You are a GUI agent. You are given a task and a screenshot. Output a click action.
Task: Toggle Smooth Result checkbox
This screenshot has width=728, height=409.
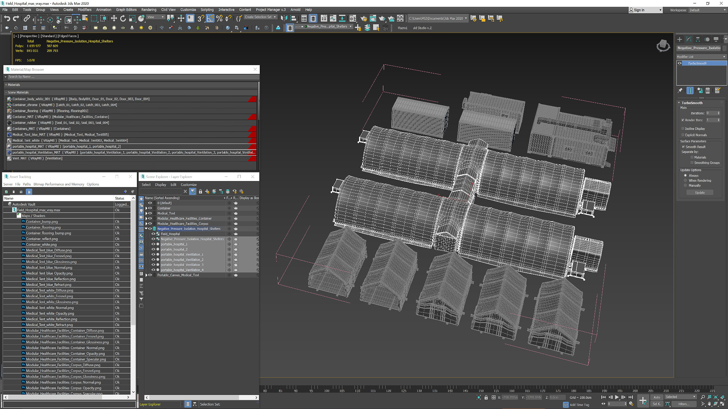[x=683, y=147]
